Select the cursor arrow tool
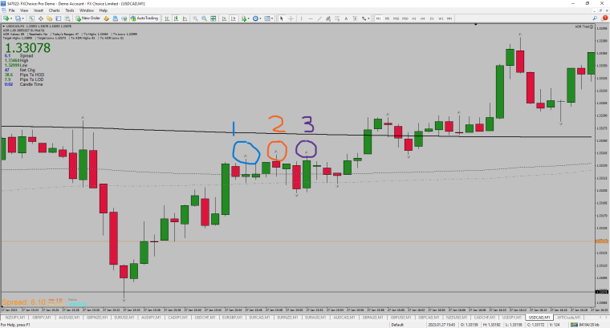 (282, 18)
